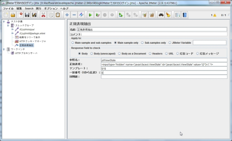Click the Remote start all icon

coord(121,15)
